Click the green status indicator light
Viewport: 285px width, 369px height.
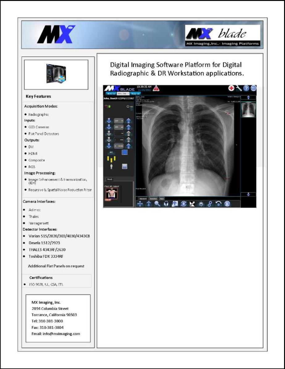pyautogui.click(x=109, y=107)
